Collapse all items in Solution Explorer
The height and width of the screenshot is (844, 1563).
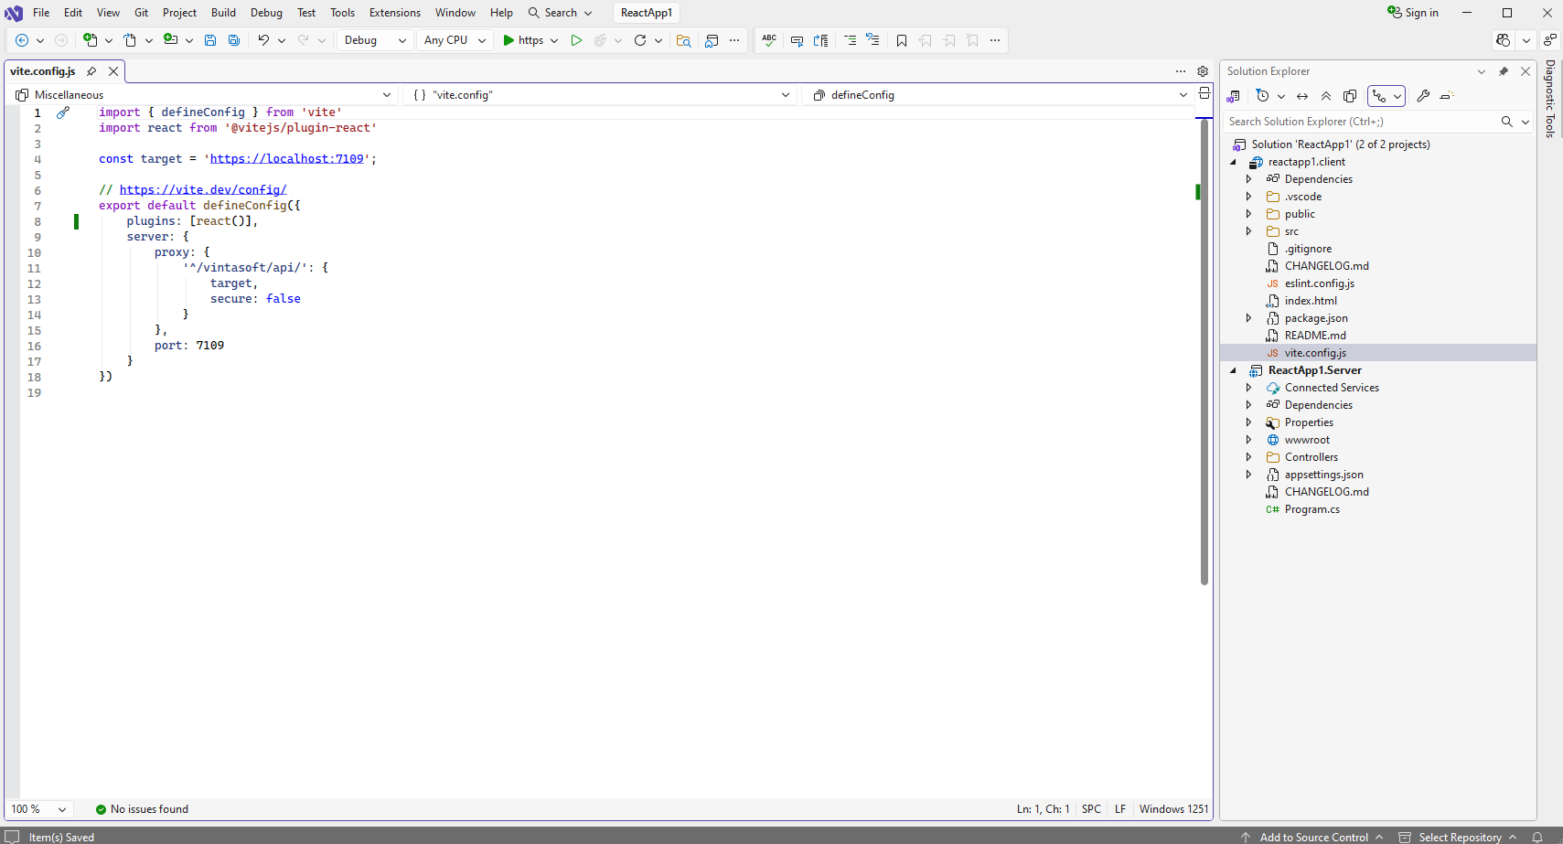click(x=1326, y=96)
